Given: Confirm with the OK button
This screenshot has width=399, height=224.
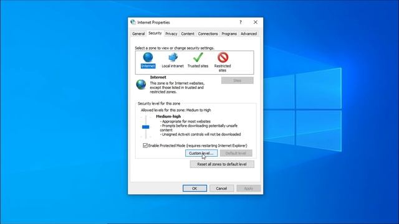Looking at the screenshot, I should [x=195, y=188].
